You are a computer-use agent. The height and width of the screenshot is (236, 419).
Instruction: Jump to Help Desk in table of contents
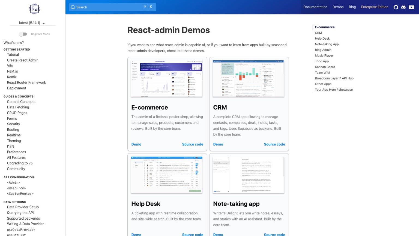pyautogui.click(x=322, y=39)
